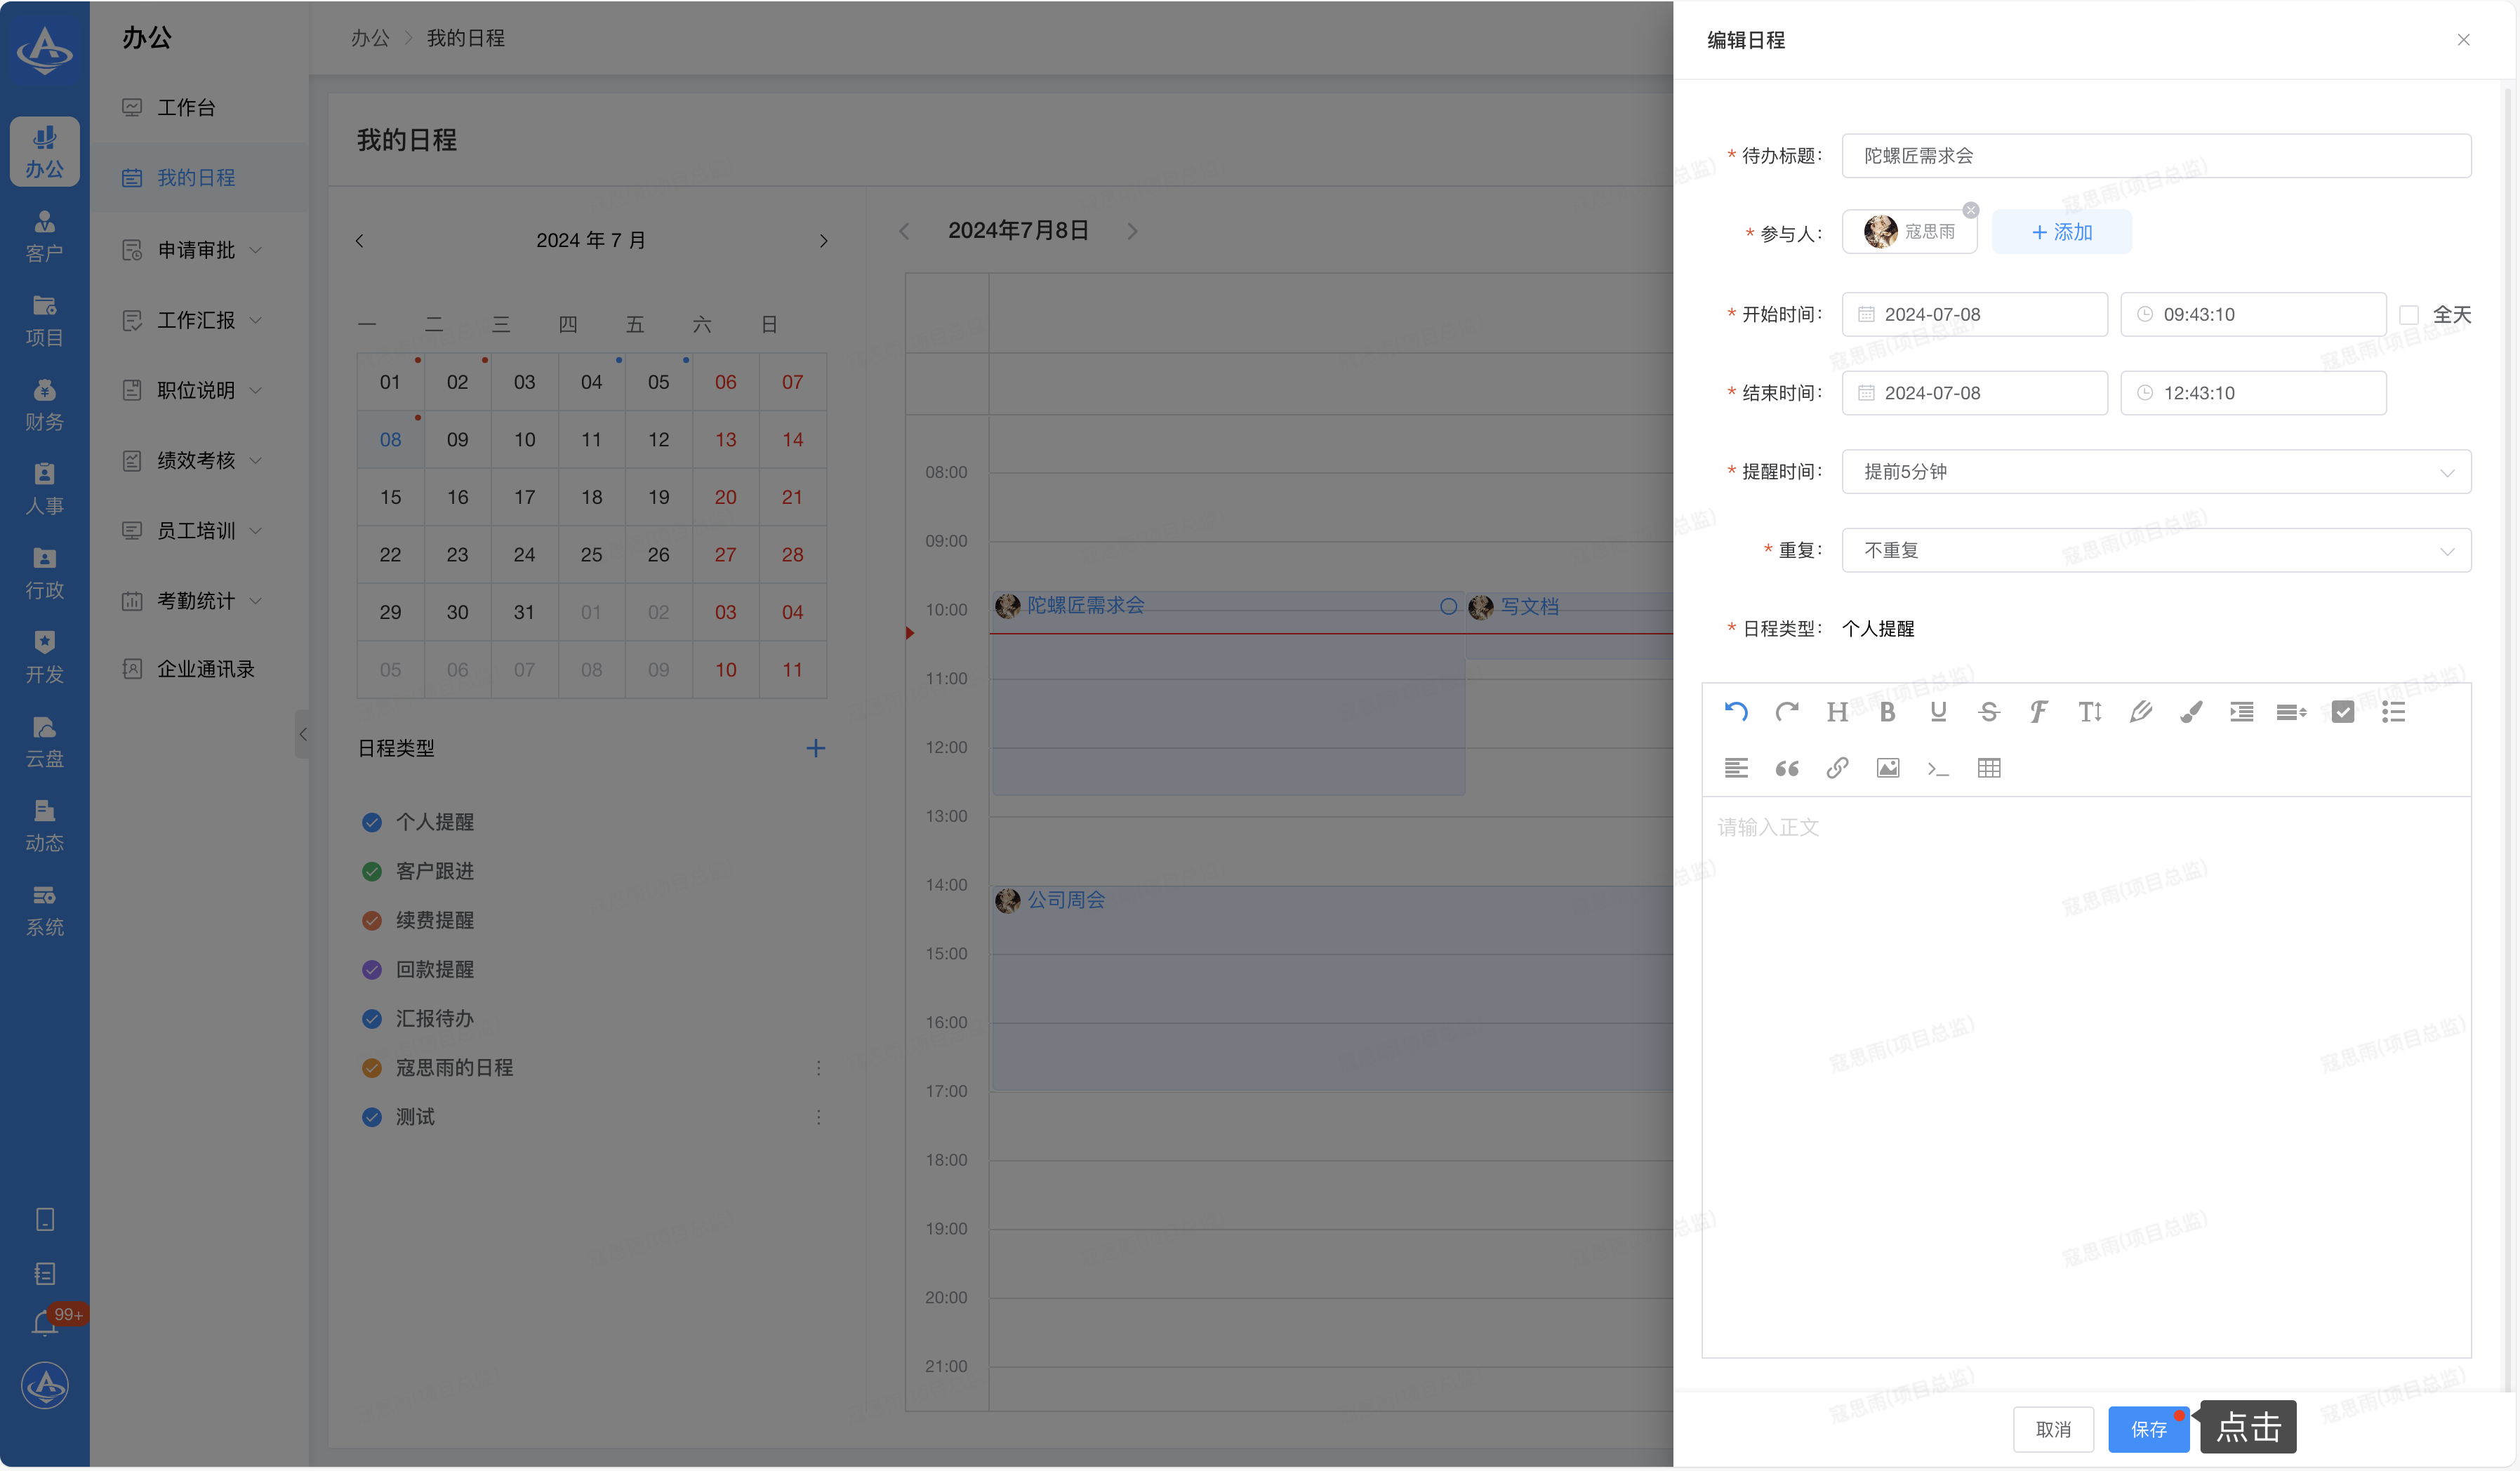Insert code block using terminal icon
This screenshot has width=2520, height=1471.
[1937, 768]
